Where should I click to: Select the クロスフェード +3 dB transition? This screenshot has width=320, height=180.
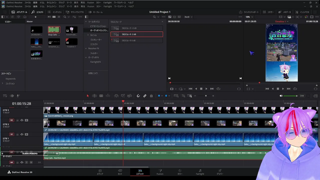pos(136,28)
